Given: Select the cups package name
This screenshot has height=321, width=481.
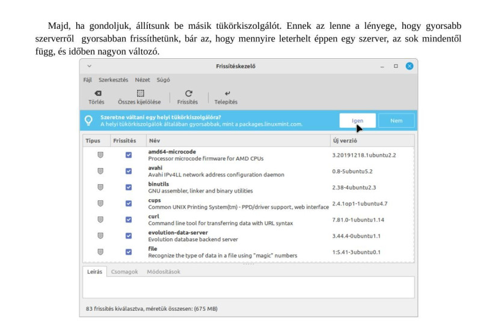Looking at the screenshot, I should click(155, 200).
